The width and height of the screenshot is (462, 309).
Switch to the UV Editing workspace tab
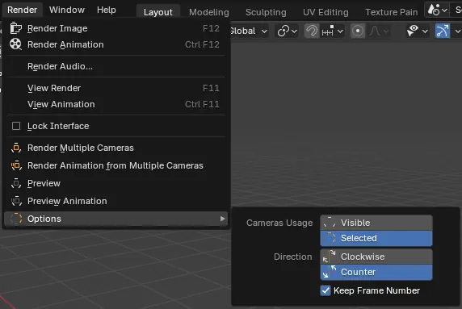(325, 12)
